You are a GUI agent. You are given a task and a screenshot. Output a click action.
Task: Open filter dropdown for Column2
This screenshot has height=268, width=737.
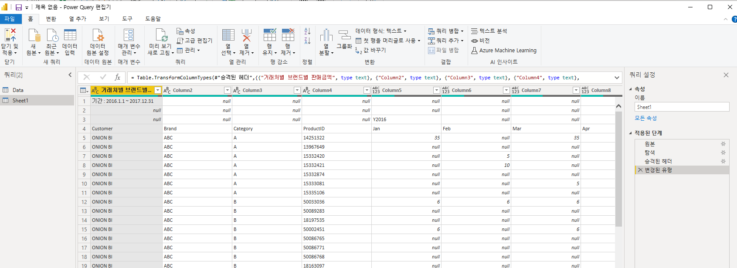click(x=227, y=90)
